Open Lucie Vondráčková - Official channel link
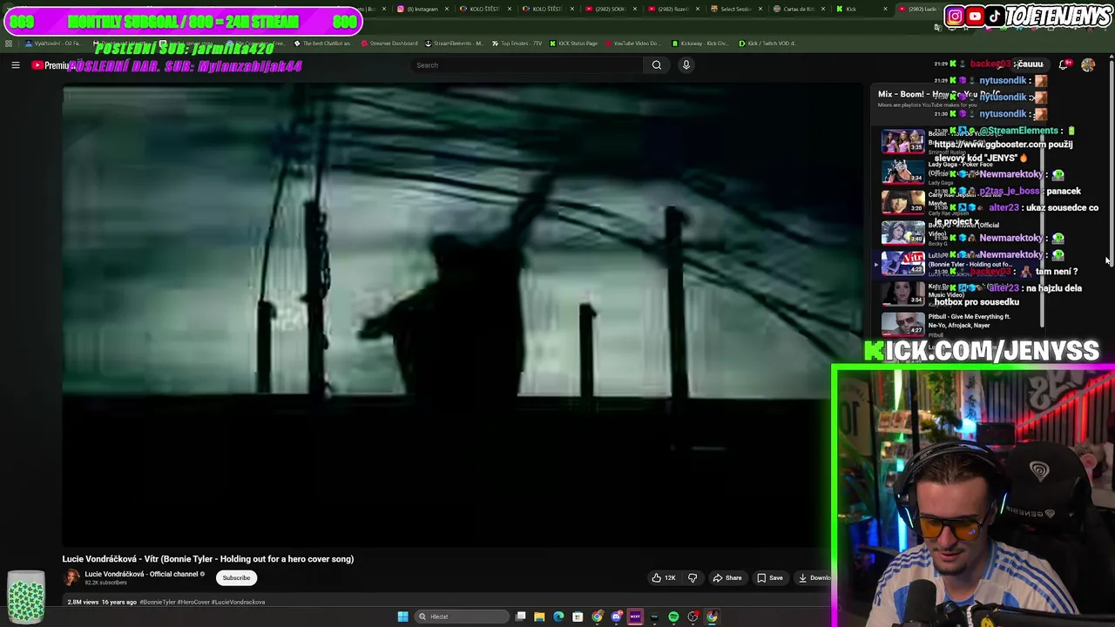Screen dimensions: 1115x627 point(141,574)
